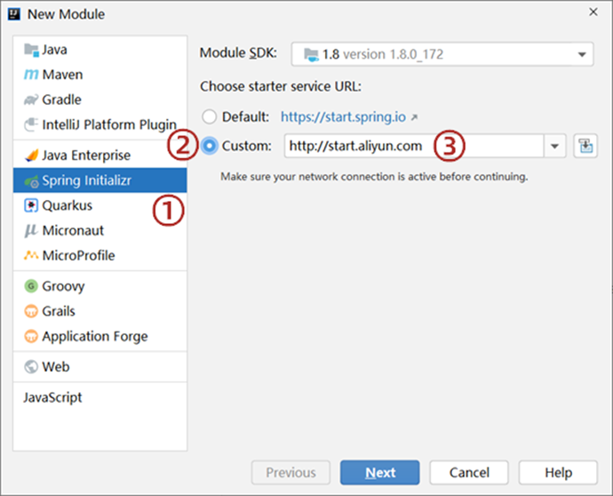Click the disabled Previous button
Viewport: 613px width, 496px height.
click(291, 473)
